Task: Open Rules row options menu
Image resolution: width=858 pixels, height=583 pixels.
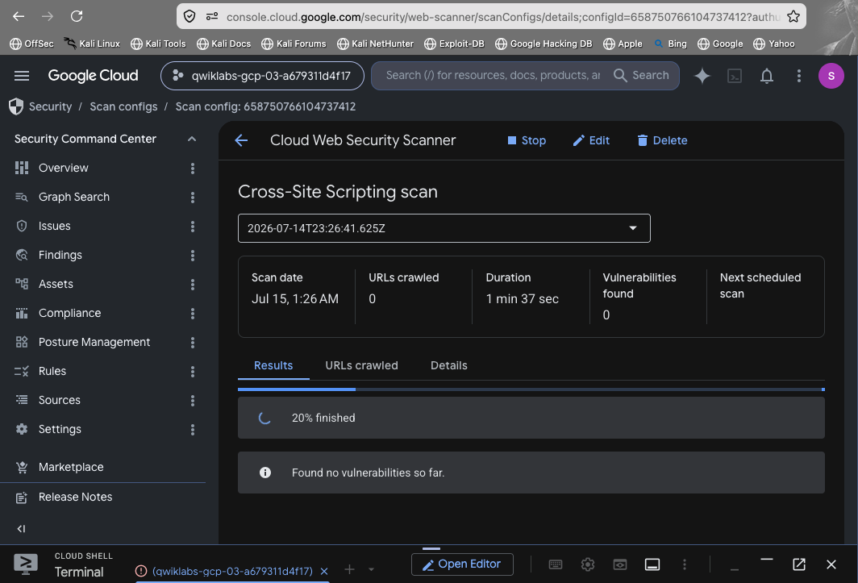Action: point(193,371)
